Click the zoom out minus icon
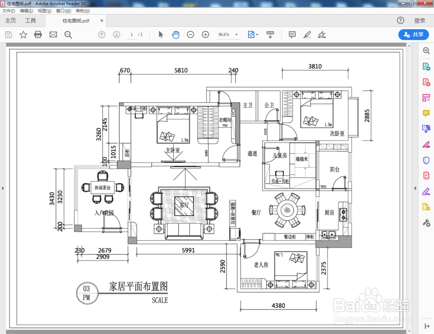This screenshot has height=334, width=434. 191,35
